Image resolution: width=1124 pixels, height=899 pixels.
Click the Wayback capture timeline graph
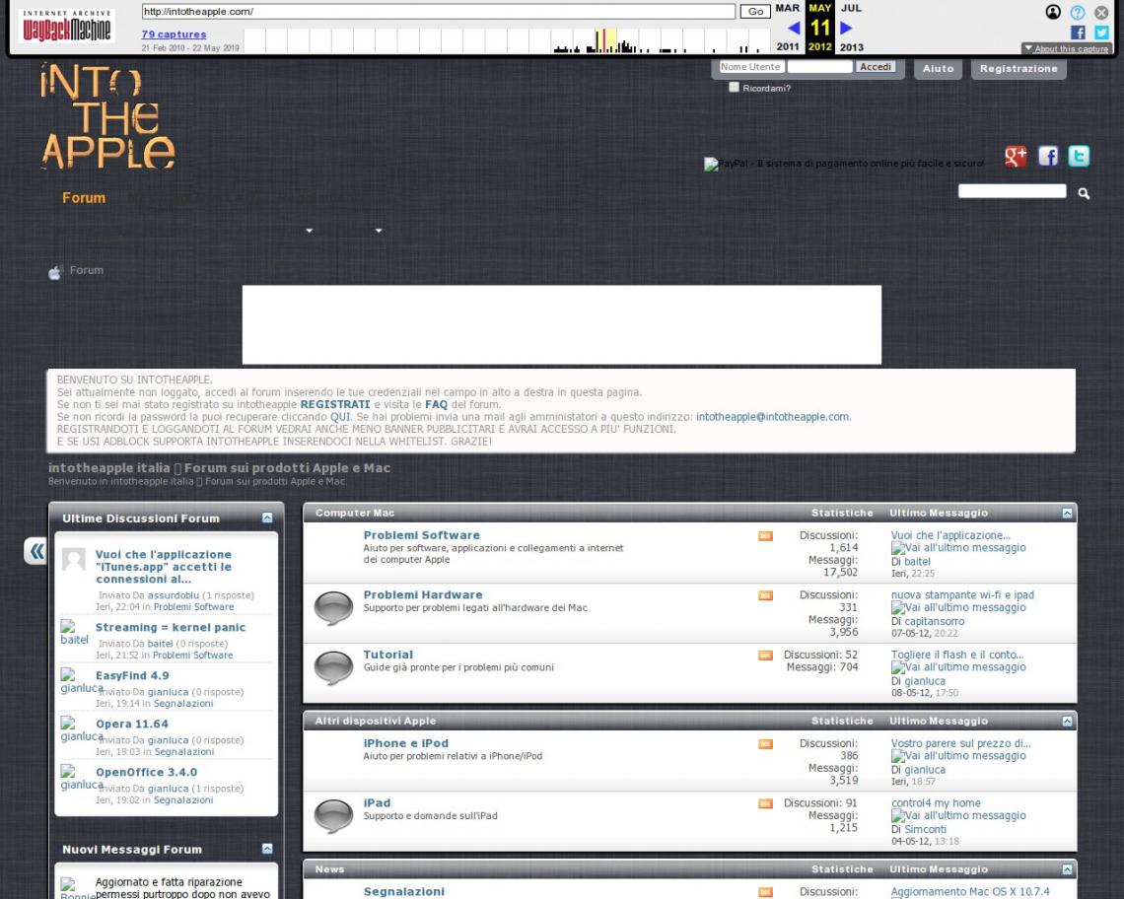pyautogui.click(x=507, y=40)
